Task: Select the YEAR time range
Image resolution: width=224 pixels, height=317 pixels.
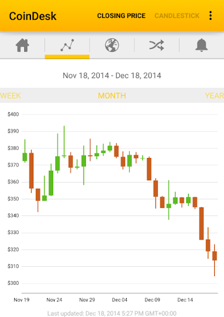Action: [215, 95]
